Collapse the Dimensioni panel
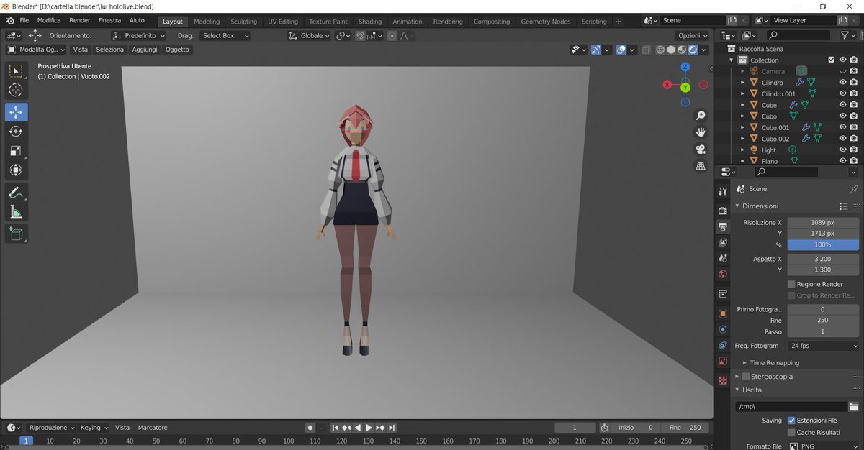This screenshot has width=864, height=450. point(737,206)
